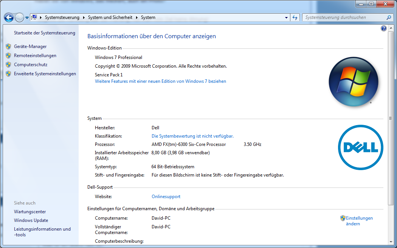Click scrollbar up arrow
Image resolution: width=397 pixels, height=248 pixels.
click(391, 28)
